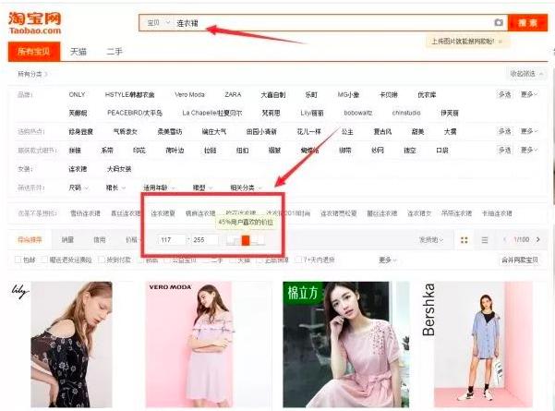Screen dimensions: 555x411
Task: Choose the 大码女装 category
Action: point(119,169)
